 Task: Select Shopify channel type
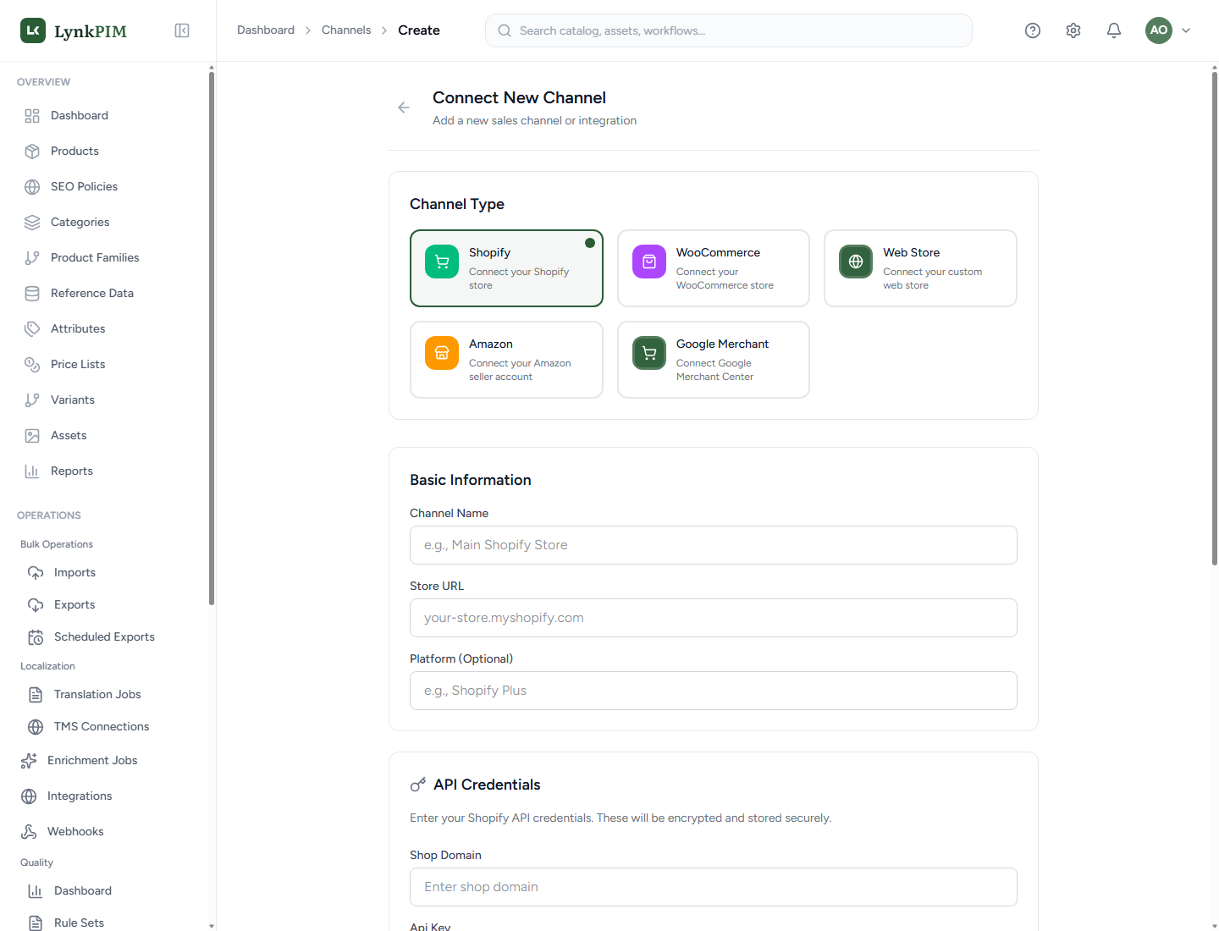[x=506, y=268]
